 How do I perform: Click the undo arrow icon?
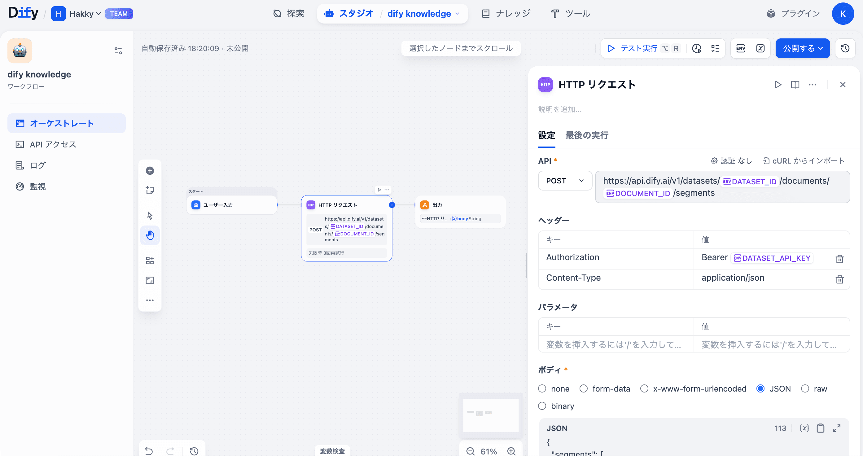(x=149, y=451)
